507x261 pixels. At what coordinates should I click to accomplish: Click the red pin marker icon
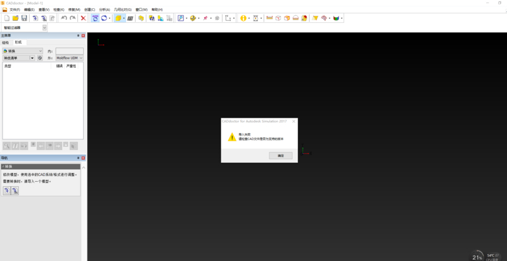205,18
